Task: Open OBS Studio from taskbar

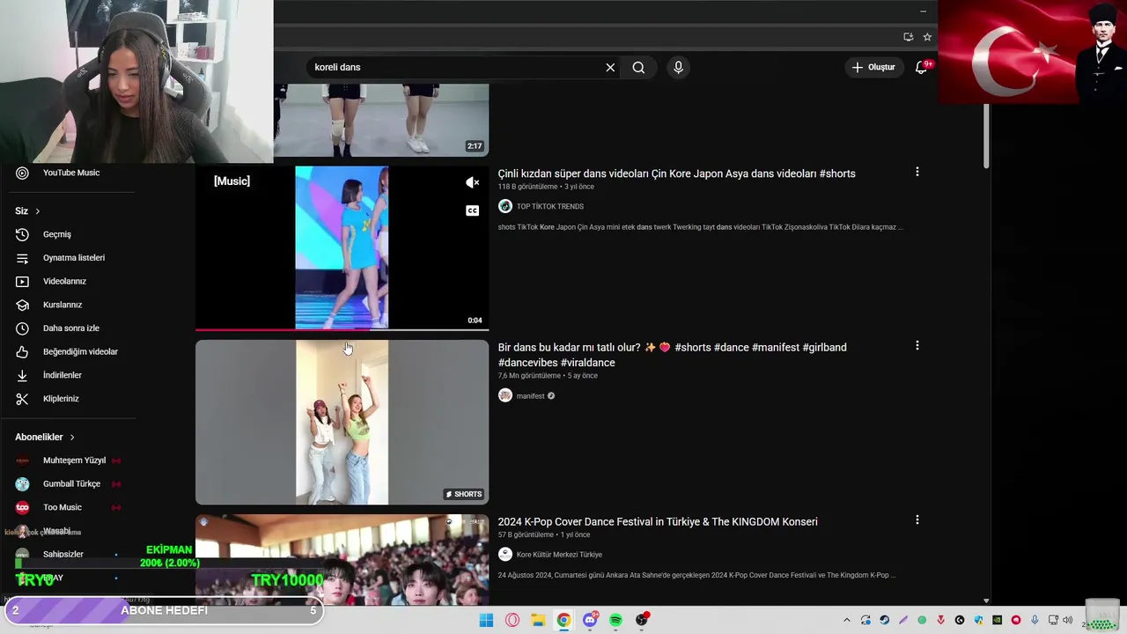Action: (642, 620)
